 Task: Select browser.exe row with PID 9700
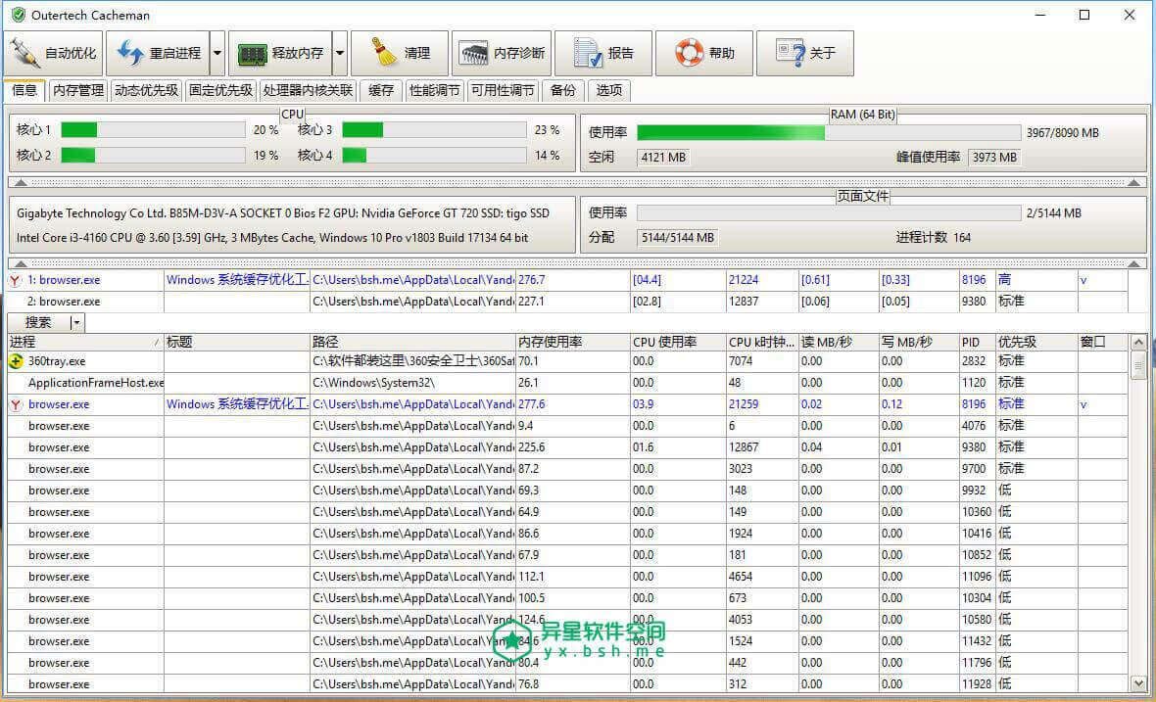tap(567, 469)
